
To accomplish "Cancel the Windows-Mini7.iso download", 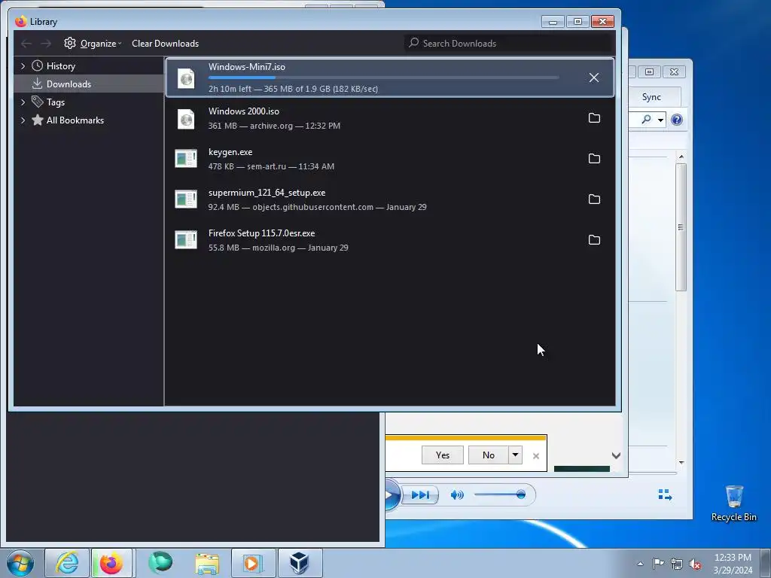I will point(593,78).
